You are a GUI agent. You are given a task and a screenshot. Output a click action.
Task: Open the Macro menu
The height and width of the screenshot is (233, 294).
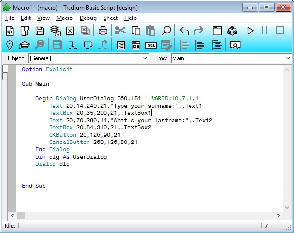click(64, 18)
